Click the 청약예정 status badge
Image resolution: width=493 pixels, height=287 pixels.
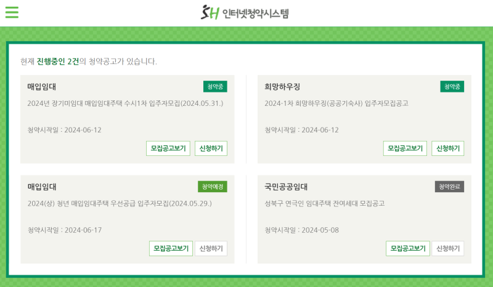click(x=213, y=187)
